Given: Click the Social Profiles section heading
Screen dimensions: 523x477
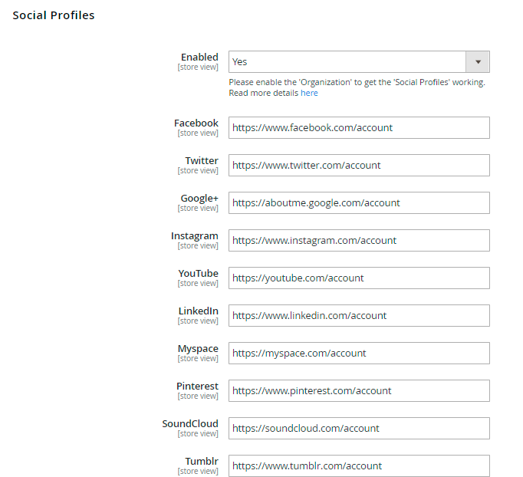Looking at the screenshot, I should pyautogui.click(x=54, y=15).
